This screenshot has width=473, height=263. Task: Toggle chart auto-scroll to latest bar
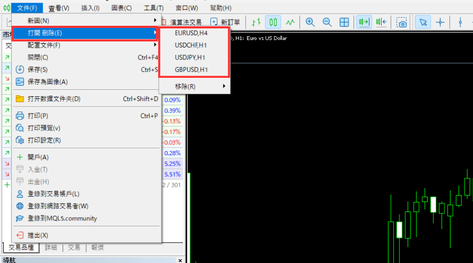(363, 22)
